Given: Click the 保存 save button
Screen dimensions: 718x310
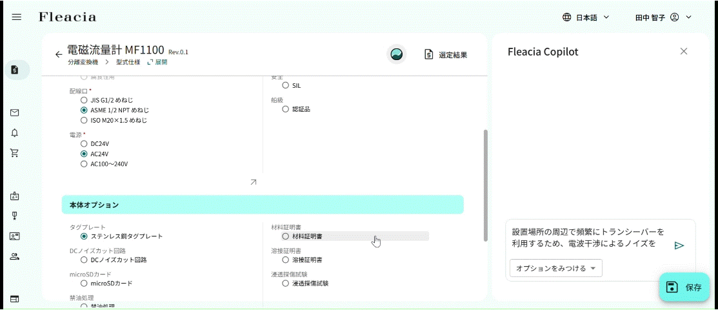Looking at the screenshot, I should click(x=684, y=287).
